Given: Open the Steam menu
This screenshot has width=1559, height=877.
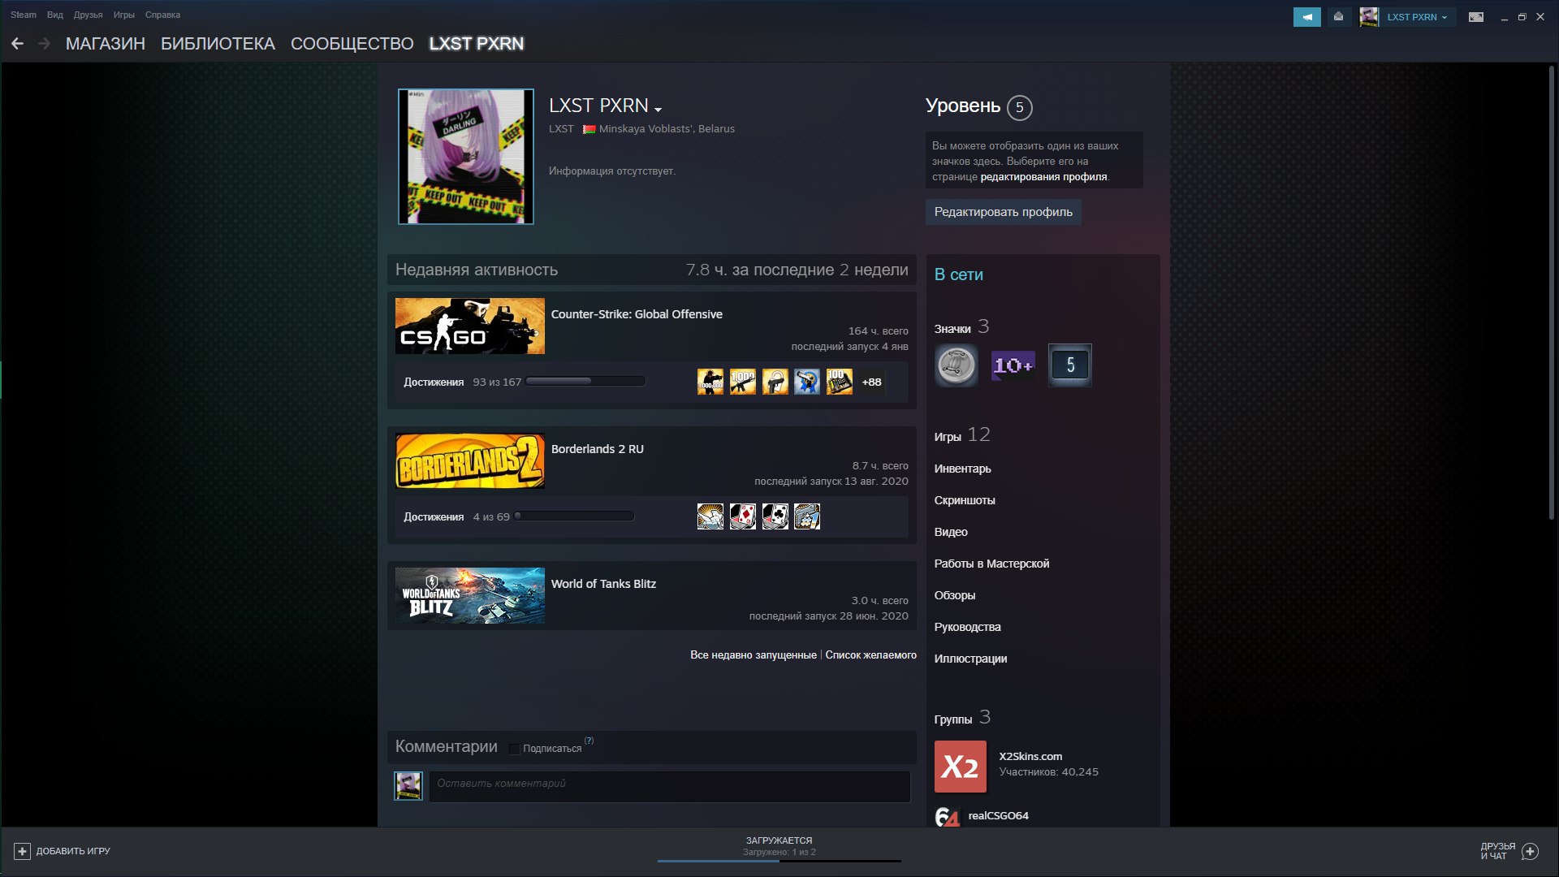Looking at the screenshot, I should click(x=24, y=15).
